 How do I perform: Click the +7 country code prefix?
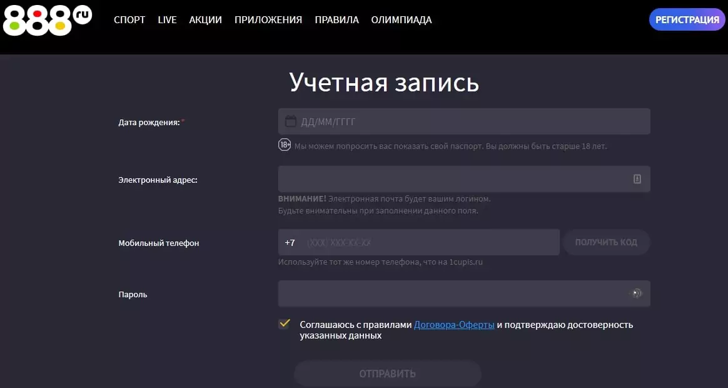(x=290, y=243)
